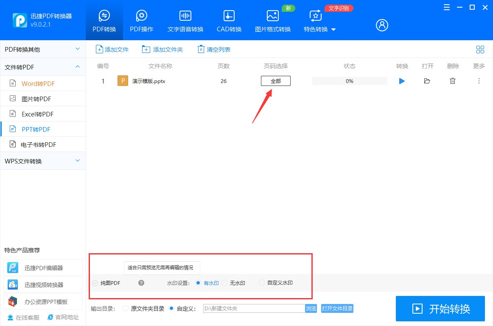The height and width of the screenshot is (326, 493).
Task: Select 自定义水印 radio option
Action: [262, 283]
